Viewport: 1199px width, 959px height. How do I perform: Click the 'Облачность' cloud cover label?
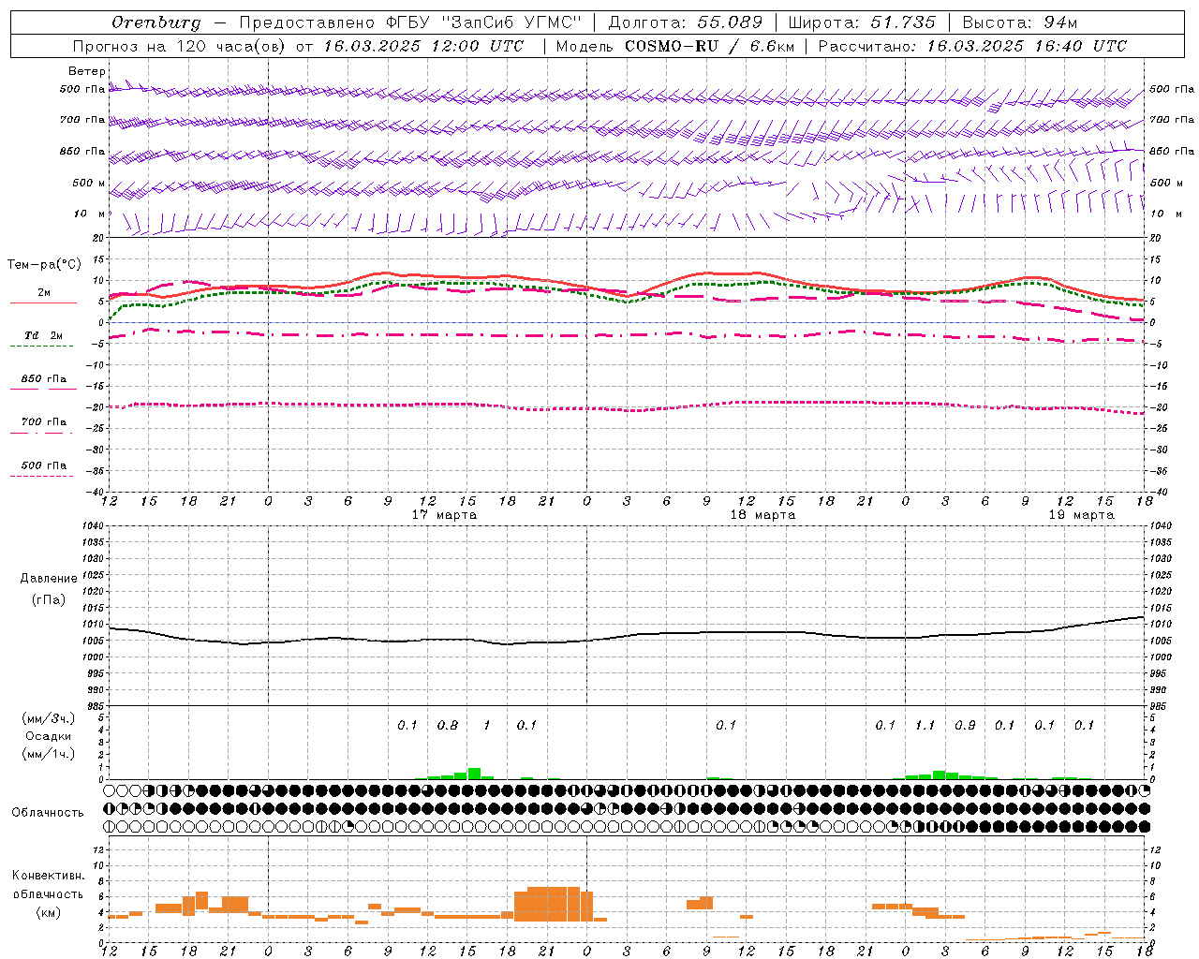[48, 812]
